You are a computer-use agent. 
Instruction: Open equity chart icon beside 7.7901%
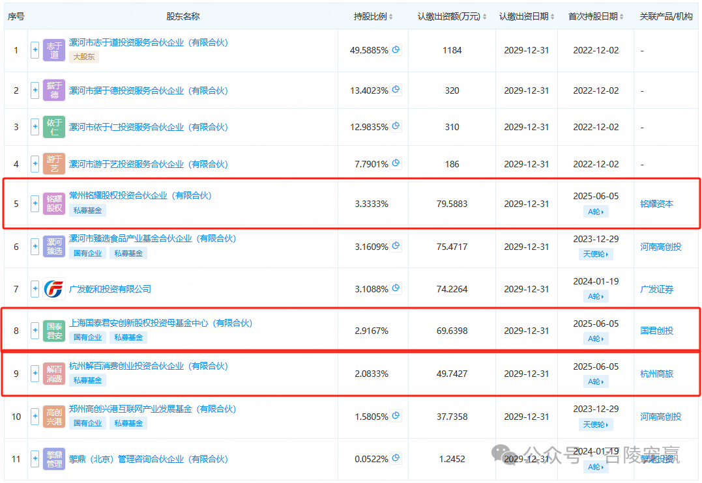click(396, 163)
